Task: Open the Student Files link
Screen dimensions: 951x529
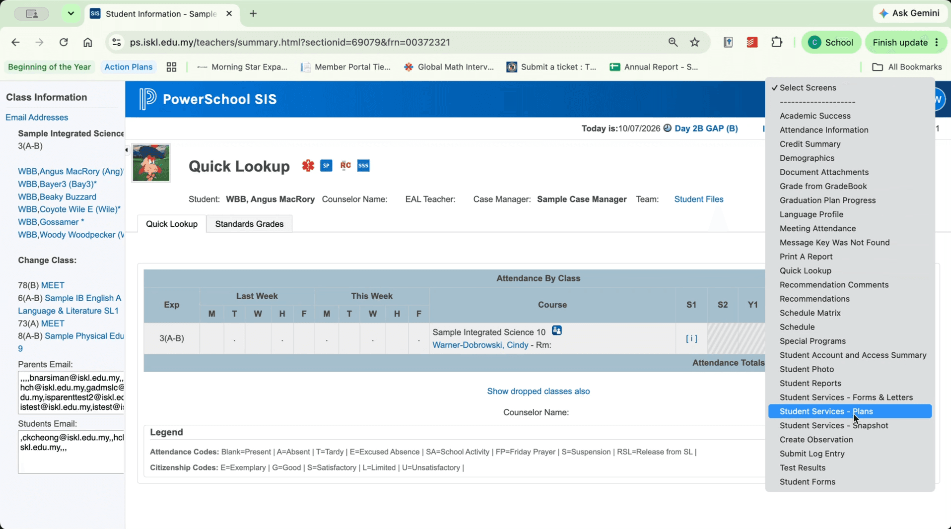Action: (x=698, y=199)
